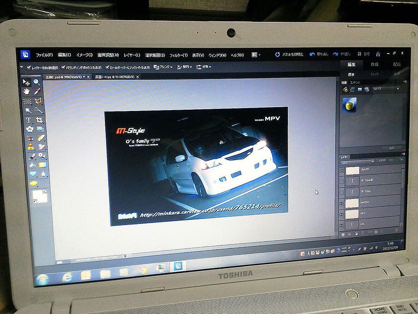This screenshot has width=418, height=314.
Task: Toggle バウンディングボックスを表示 checkbox
Action: pos(63,67)
